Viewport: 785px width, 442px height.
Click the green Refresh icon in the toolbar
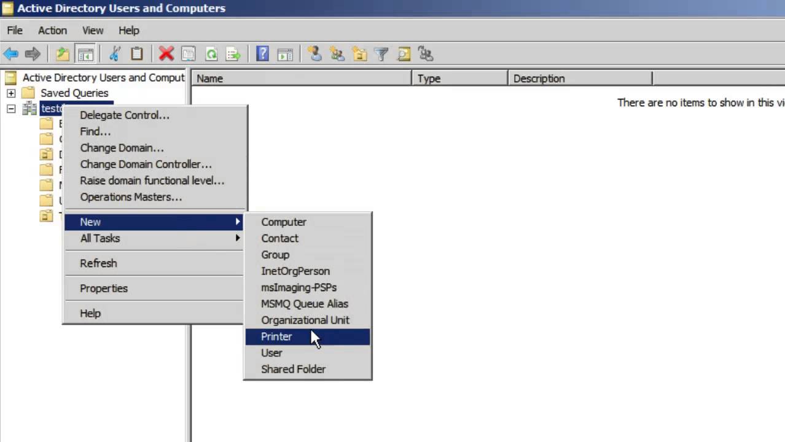[211, 54]
